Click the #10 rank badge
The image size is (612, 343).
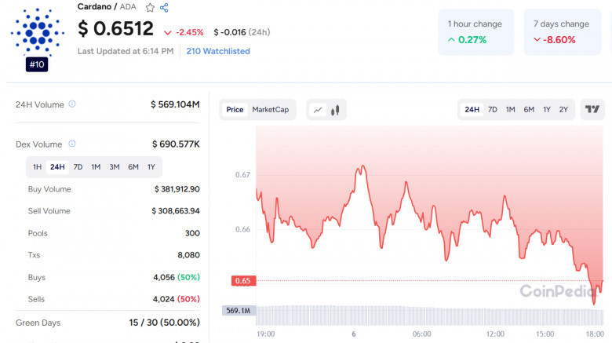(37, 64)
